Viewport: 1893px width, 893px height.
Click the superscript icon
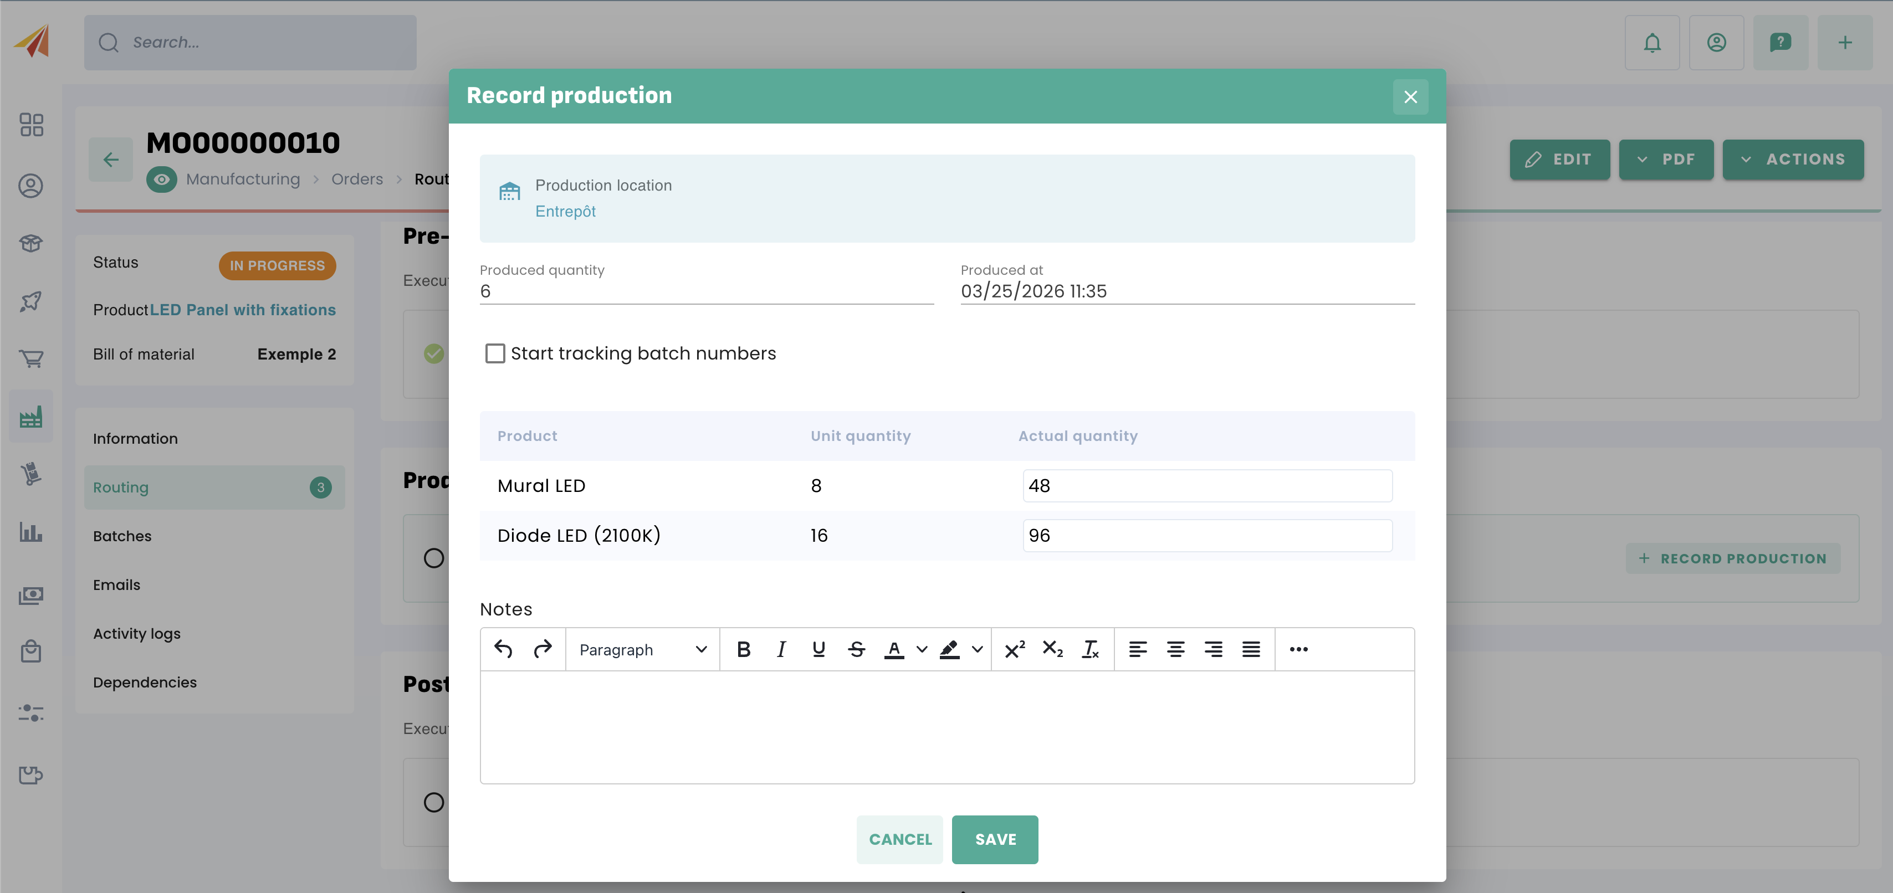tap(1014, 649)
